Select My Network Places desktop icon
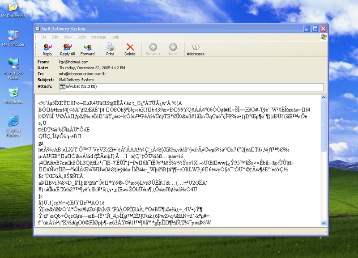The image size is (358, 258). point(13,63)
